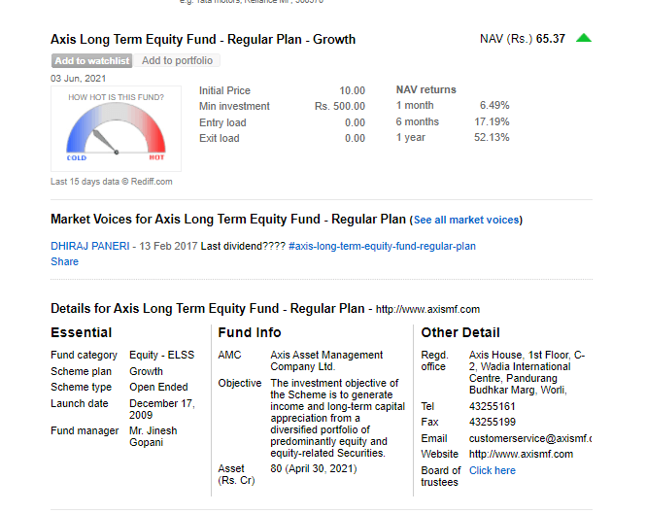
Task: Select the customerservice@axismf email text
Action: 529,438
